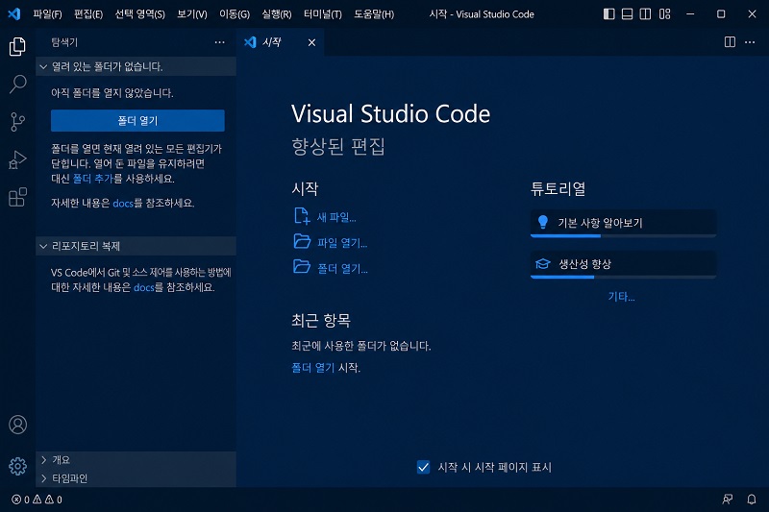Toggle secondary side bar layout icon
The image size is (769, 512).
645,14
